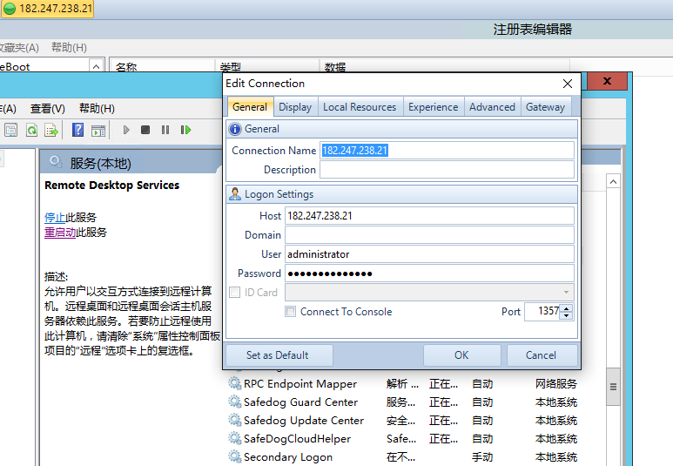Decrease the Port value with down arrow
The image size is (673, 466).
(567, 315)
